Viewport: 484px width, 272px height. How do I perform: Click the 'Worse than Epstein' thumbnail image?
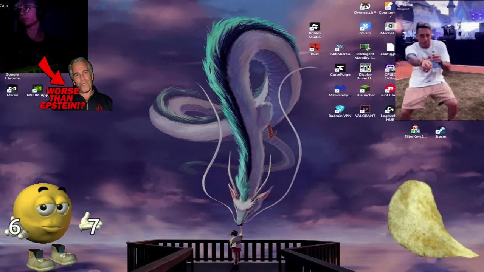point(76,84)
